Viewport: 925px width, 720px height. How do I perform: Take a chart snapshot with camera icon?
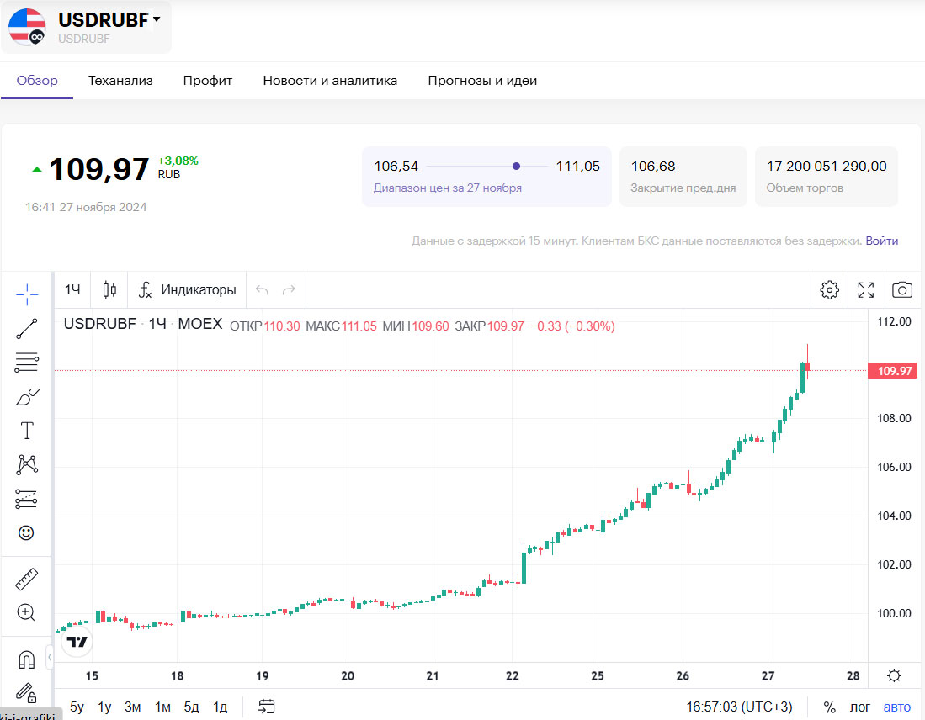901,290
